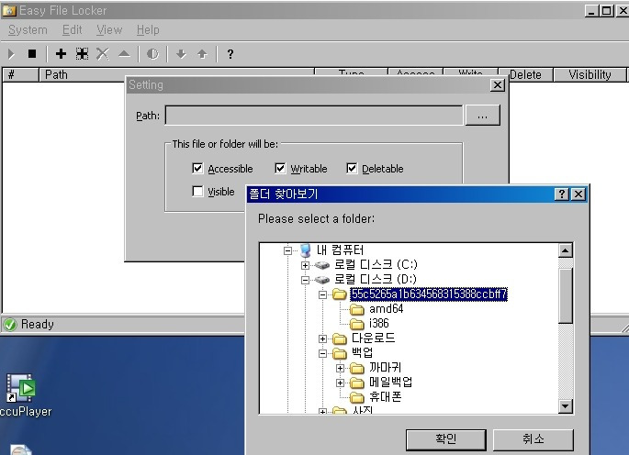Click the Add Folder toolbar icon

tap(83, 54)
